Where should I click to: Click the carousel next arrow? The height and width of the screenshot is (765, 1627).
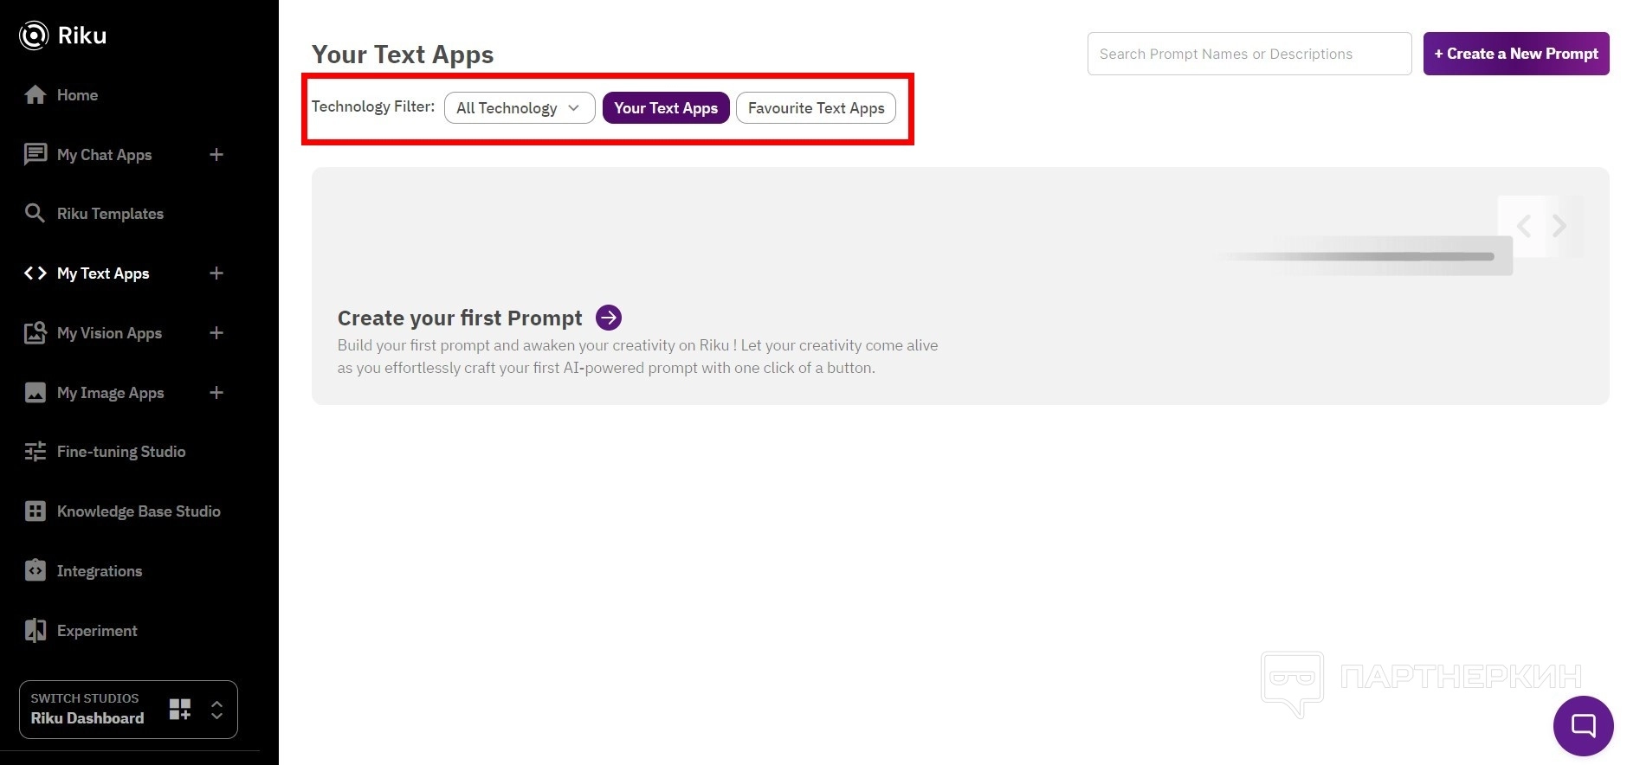pos(1559,226)
